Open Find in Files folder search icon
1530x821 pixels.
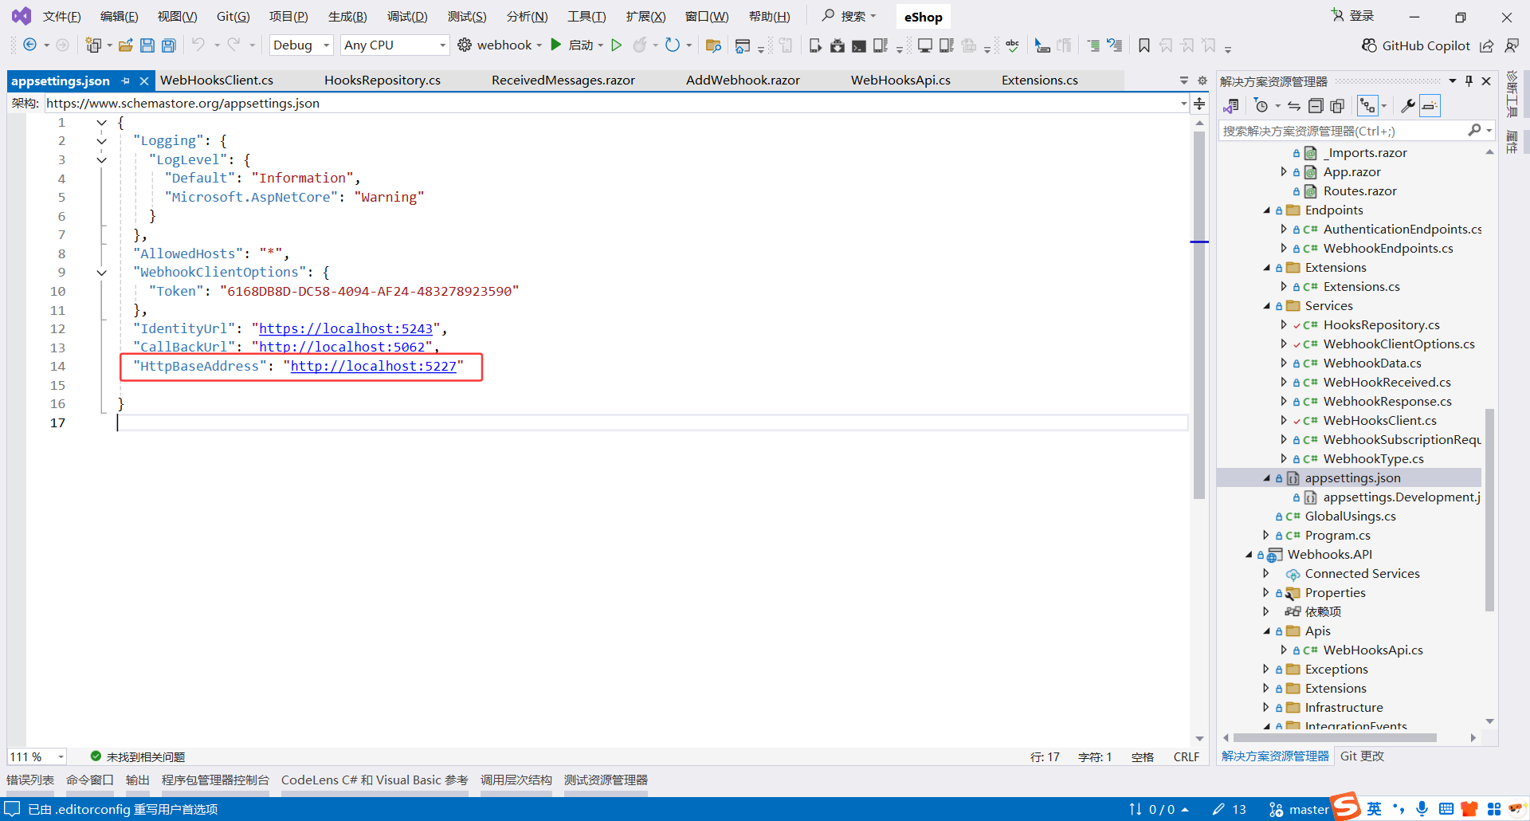click(x=713, y=45)
